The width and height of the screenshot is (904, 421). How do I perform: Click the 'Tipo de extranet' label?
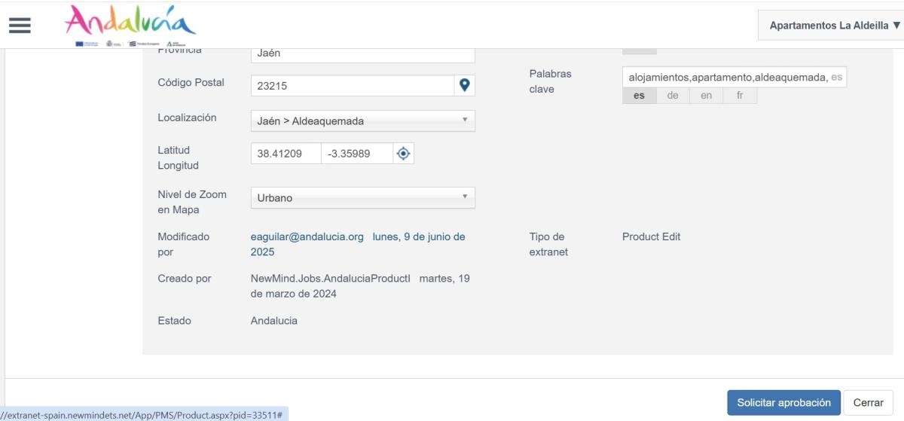click(x=548, y=244)
